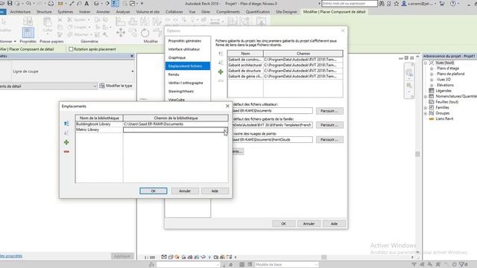The height and width of the screenshot is (268, 477).
Task: Click the search keyword input box in title bar
Action: (x=350, y=4)
